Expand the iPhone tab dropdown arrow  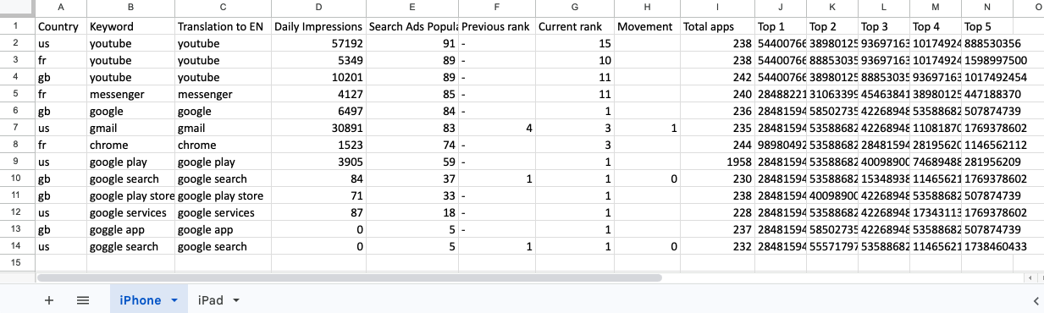coord(174,300)
